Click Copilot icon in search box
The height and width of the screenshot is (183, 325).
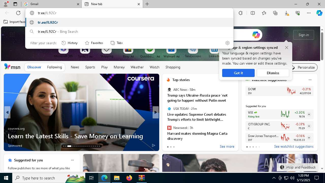pyautogui.click(x=256, y=35)
